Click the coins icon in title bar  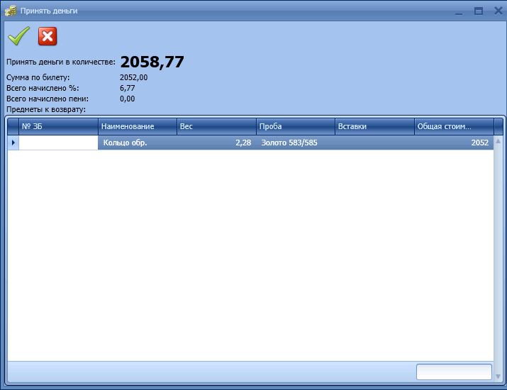11,11
